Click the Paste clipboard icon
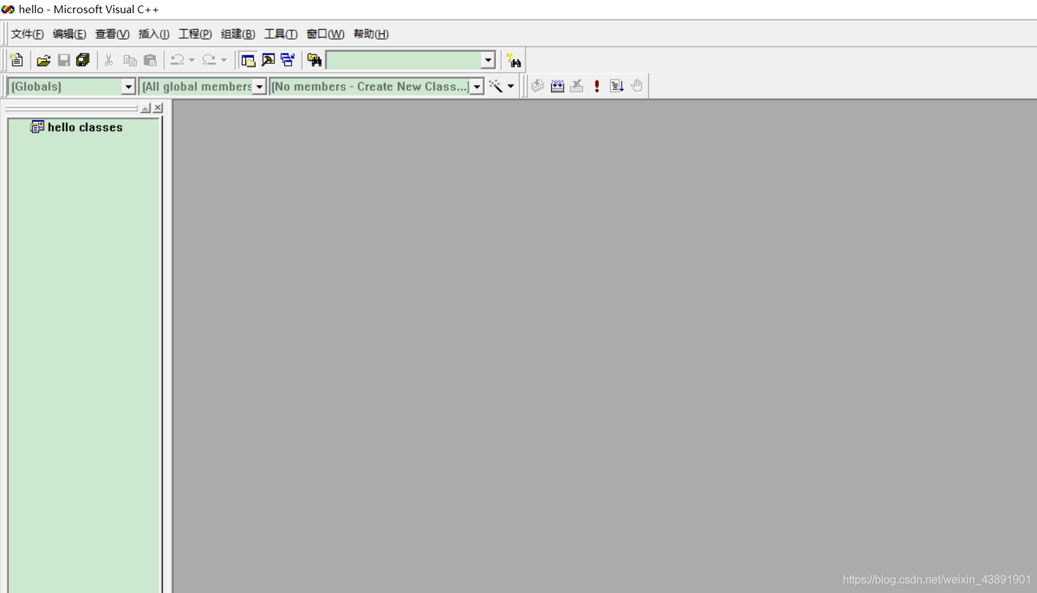This screenshot has width=1037, height=593. (150, 60)
